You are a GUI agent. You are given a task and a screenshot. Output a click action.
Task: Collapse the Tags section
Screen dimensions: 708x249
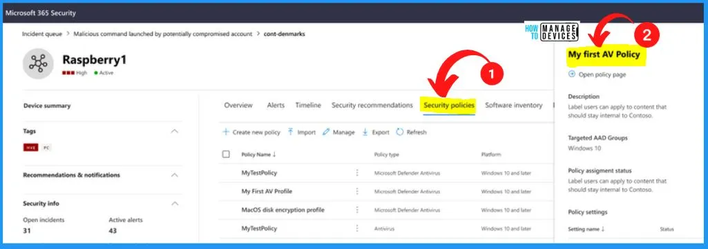[x=175, y=131]
